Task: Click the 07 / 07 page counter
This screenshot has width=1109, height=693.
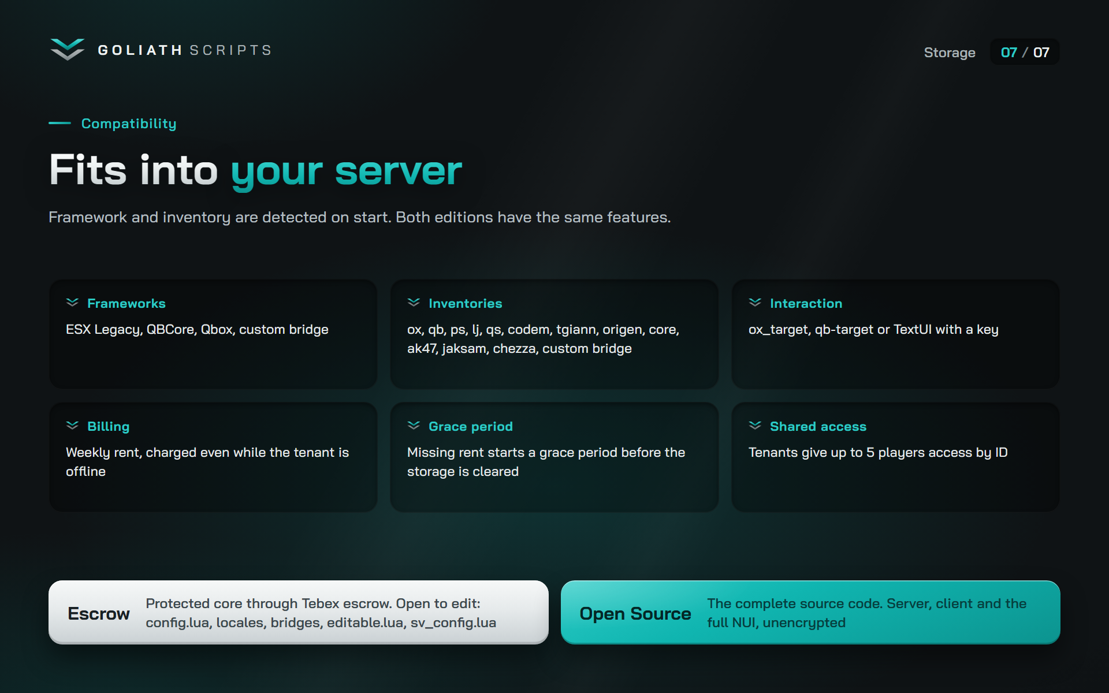Action: [1025, 52]
